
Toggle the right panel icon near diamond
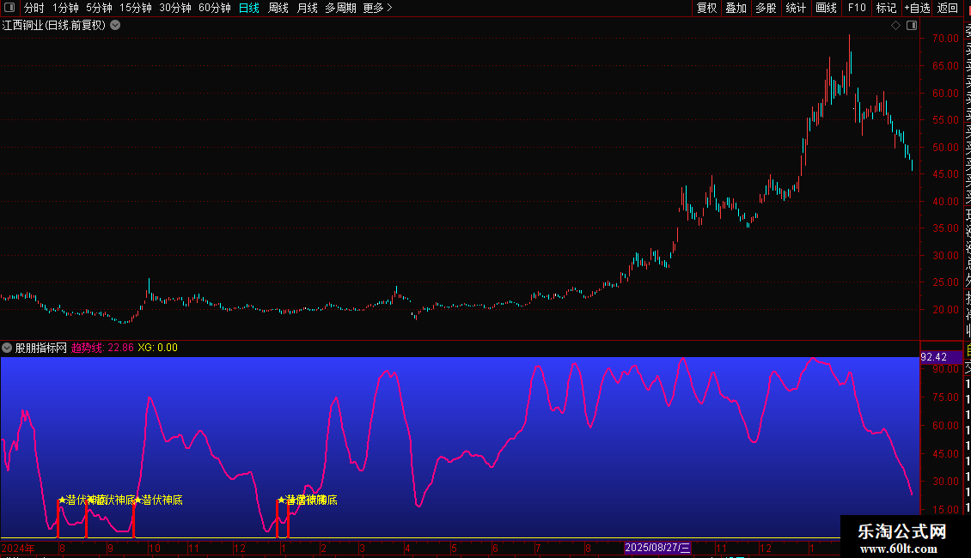[912, 26]
